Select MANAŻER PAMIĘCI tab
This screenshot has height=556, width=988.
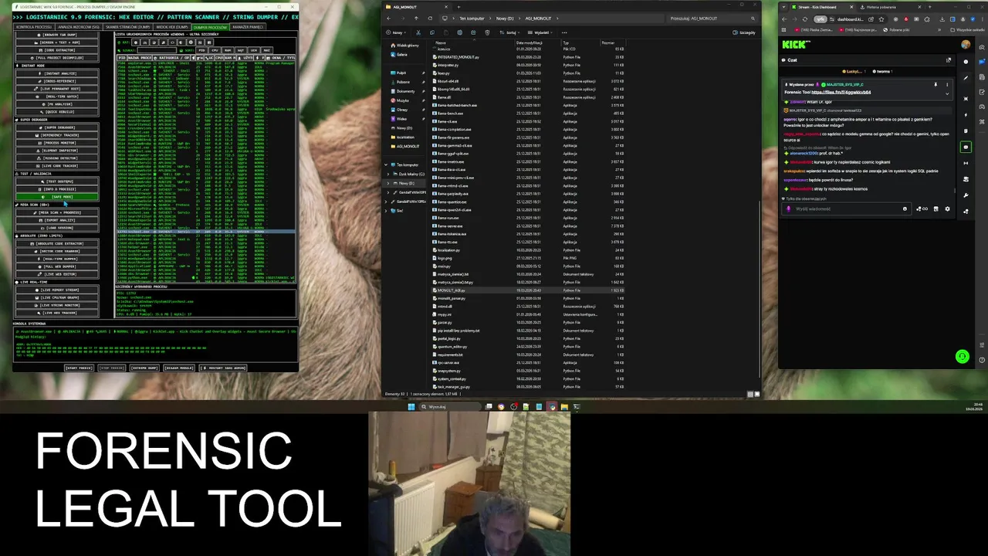(248, 27)
